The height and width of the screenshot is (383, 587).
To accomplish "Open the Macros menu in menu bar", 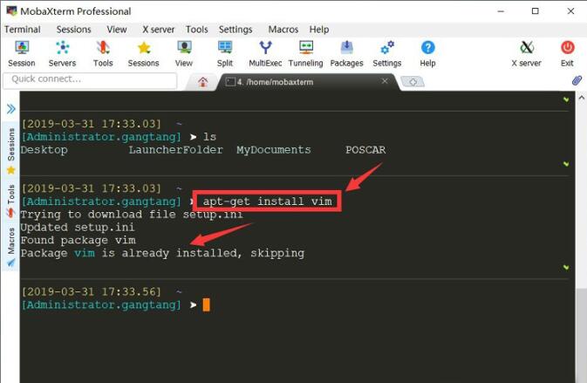I will coord(283,29).
